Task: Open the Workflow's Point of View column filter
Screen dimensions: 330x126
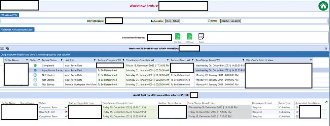Action: pyautogui.click(x=311, y=60)
